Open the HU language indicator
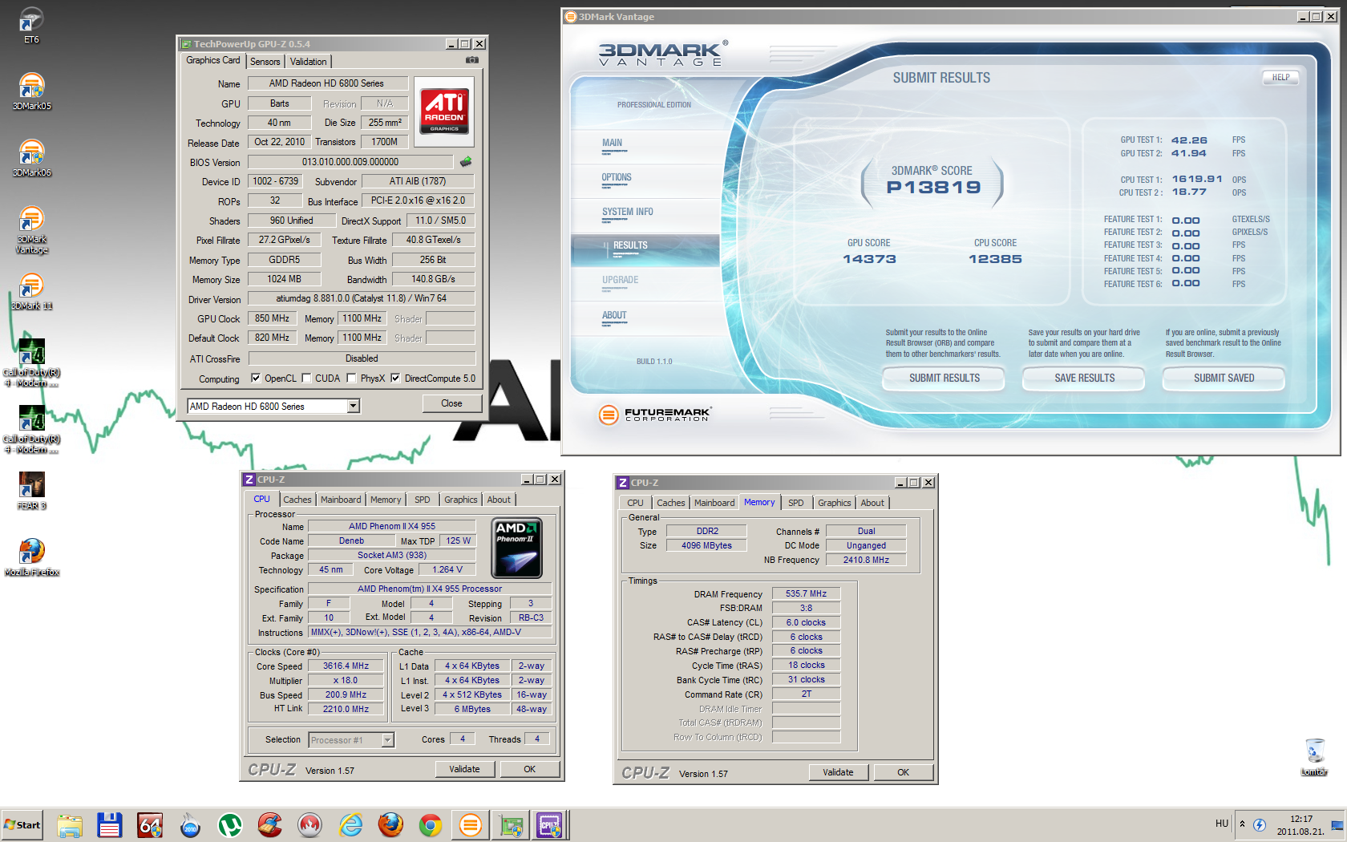Viewport: 1347px width, 842px height. click(1222, 824)
